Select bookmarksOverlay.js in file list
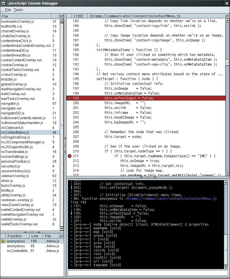 point(30,22)
